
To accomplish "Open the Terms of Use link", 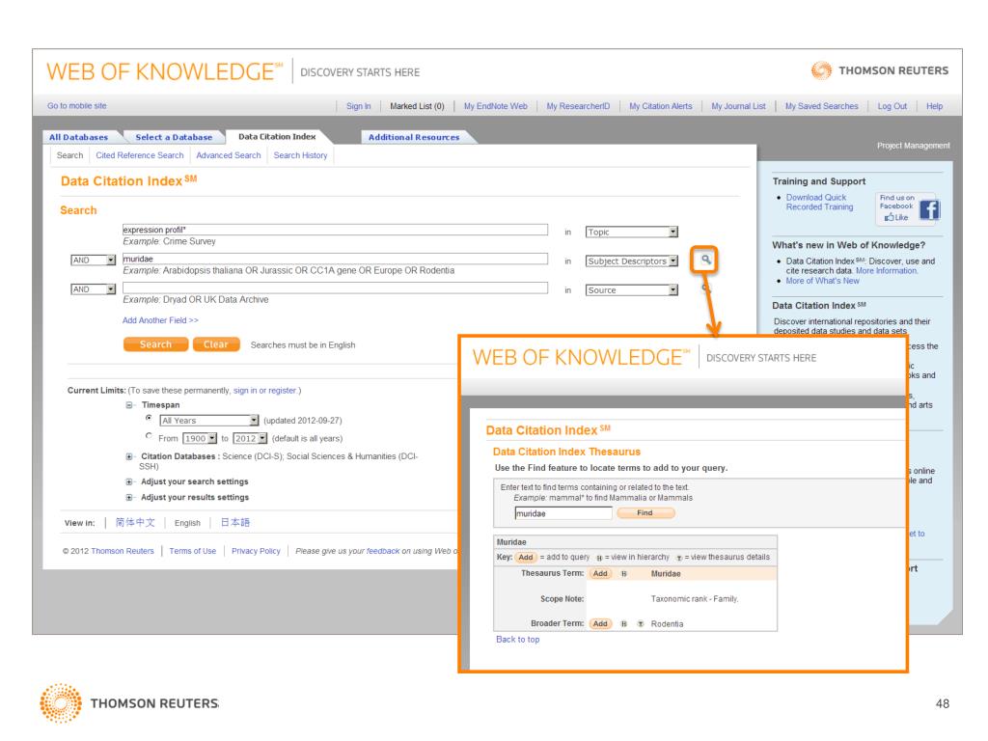I will pyautogui.click(x=193, y=551).
